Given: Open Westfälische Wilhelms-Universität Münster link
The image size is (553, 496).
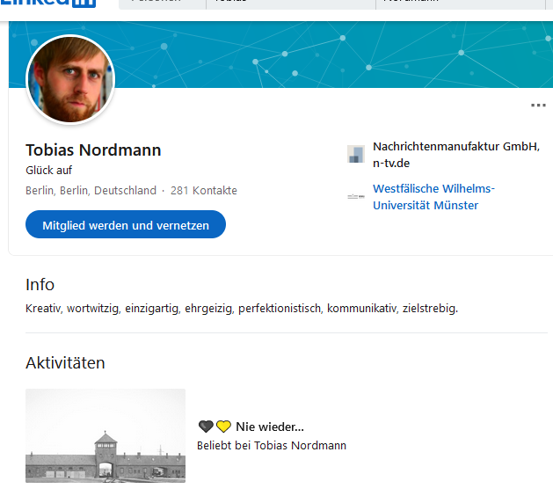Looking at the screenshot, I should click(433, 197).
